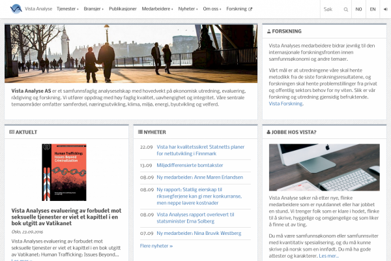Image resolution: width=391 pixels, height=261 pixels.
Task: Open the Om oss menu
Action: [212, 9]
